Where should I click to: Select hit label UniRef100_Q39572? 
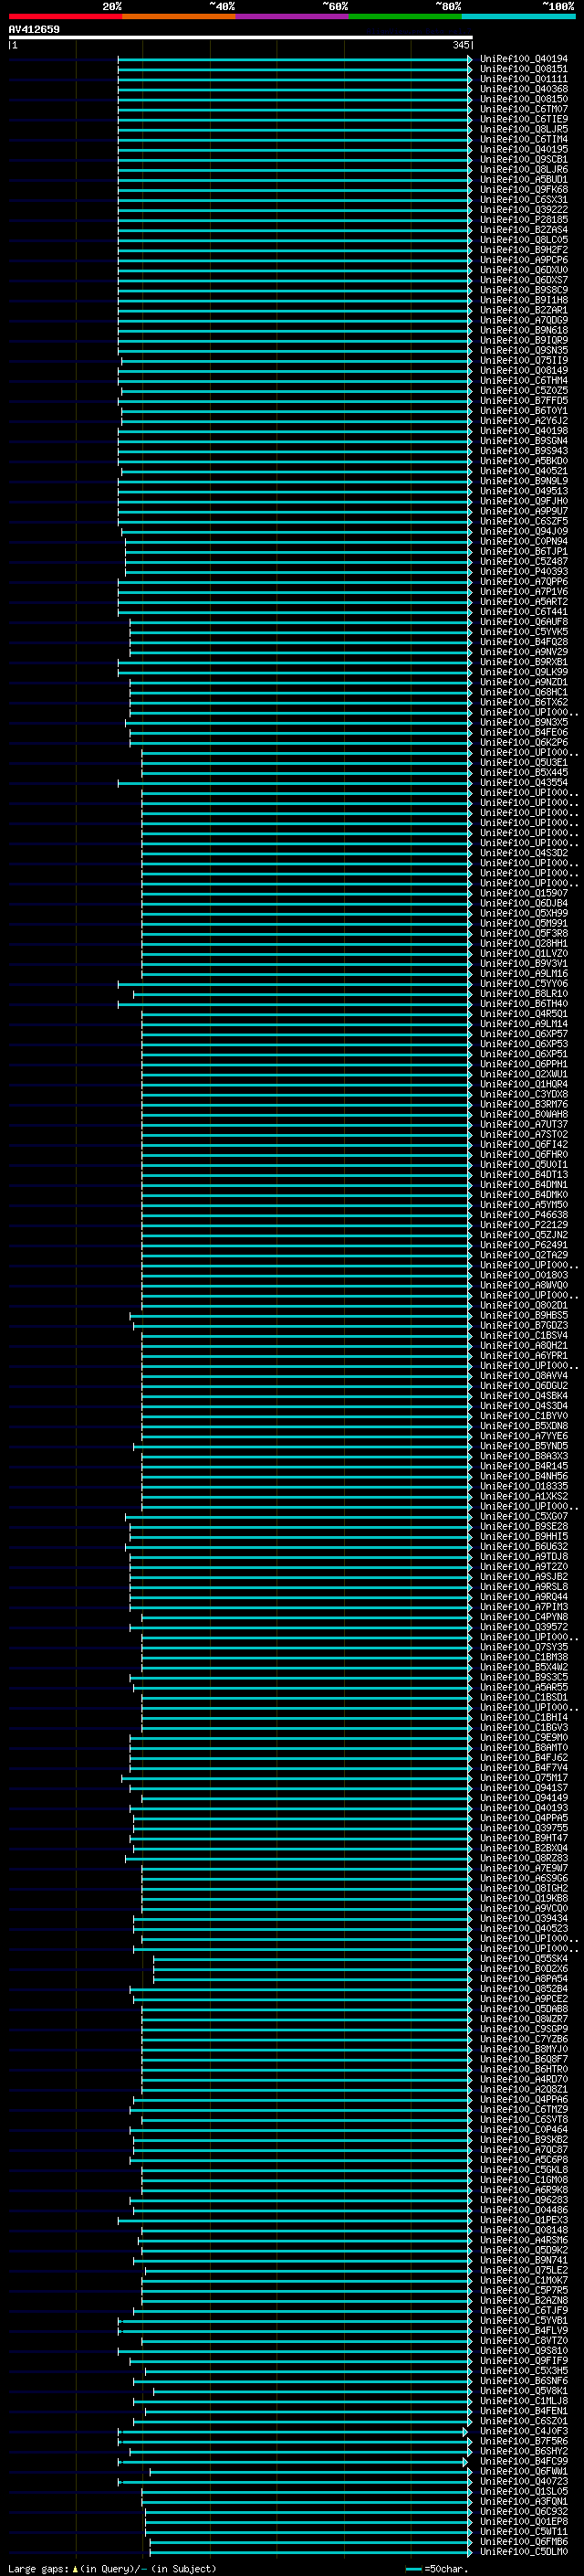[523, 1626]
